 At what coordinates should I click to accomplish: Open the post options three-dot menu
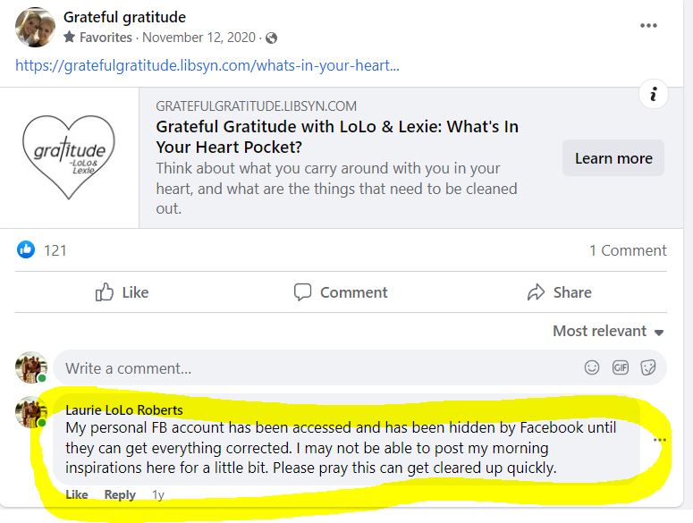click(x=649, y=26)
